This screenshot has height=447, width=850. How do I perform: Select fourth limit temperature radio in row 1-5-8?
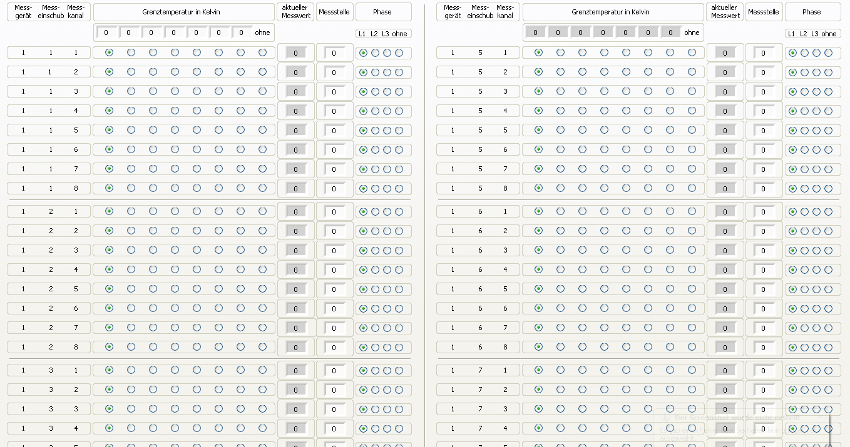[x=604, y=188]
